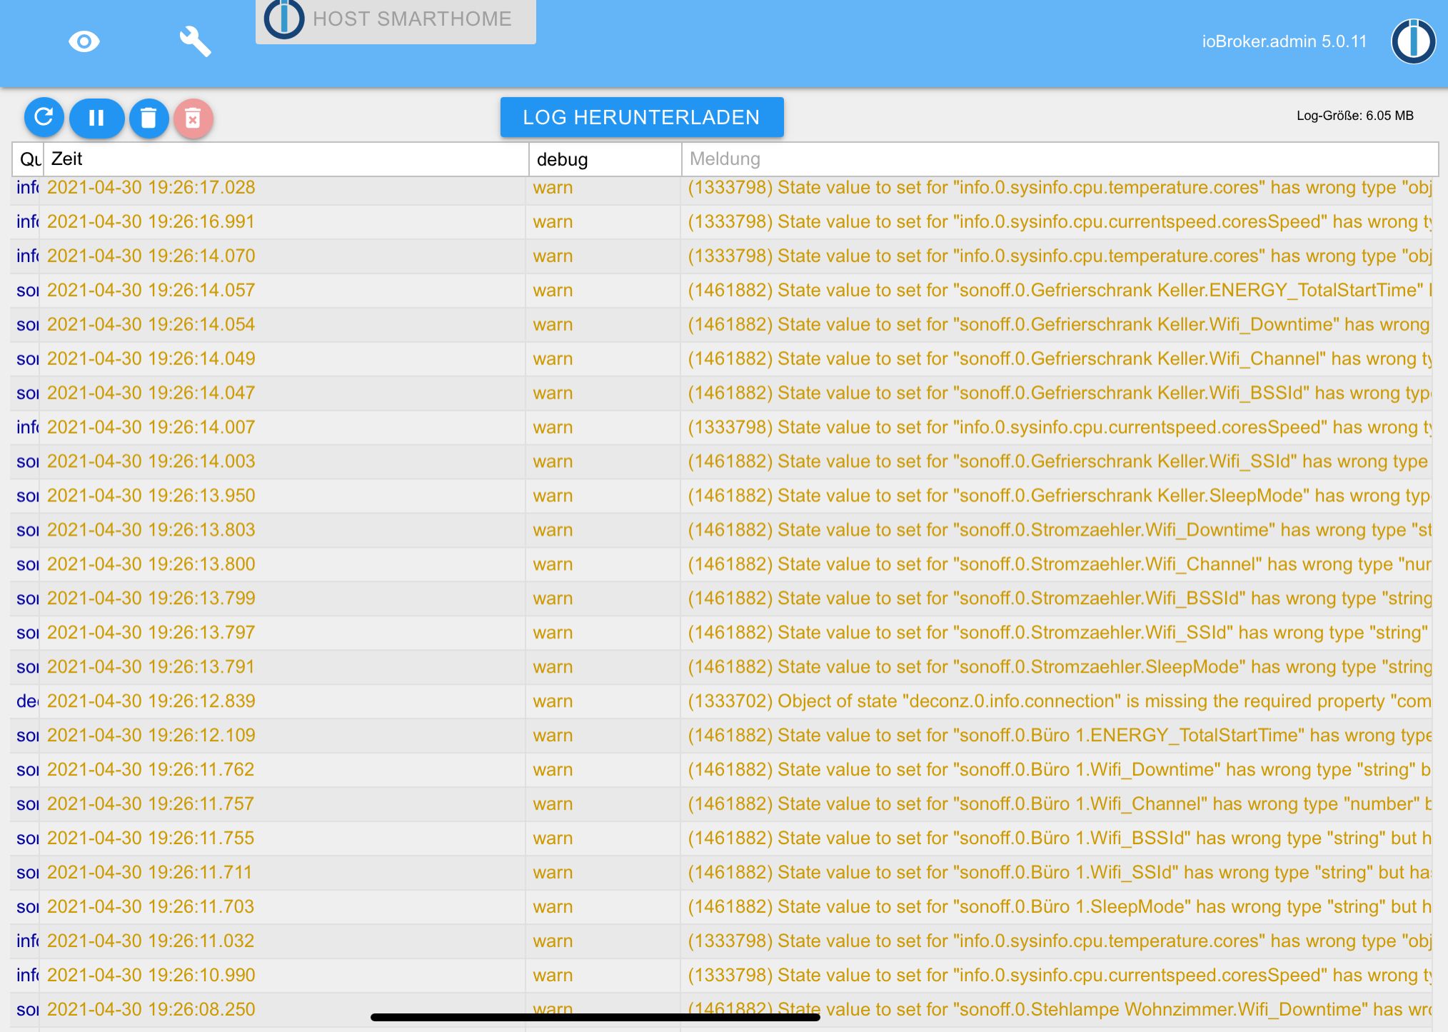Click message about Büro 1.Wifi_SSId
The width and height of the screenshot is (1448, 1032).
1060,872
